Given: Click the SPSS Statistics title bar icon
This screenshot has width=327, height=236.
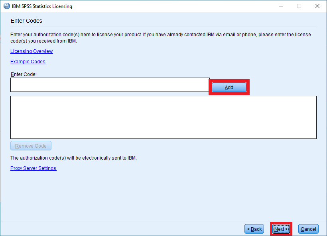Looking at the screenshot, I should (7, 6).
